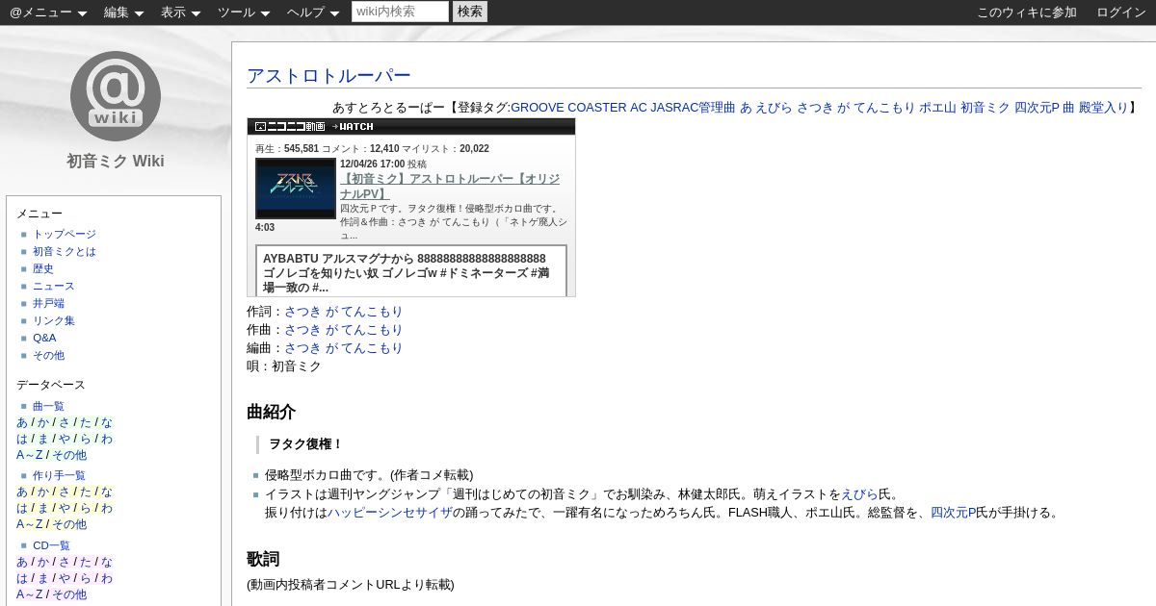
Task: Open the ヘルプ dropdown menu
Action: click(x=313, y=13)
